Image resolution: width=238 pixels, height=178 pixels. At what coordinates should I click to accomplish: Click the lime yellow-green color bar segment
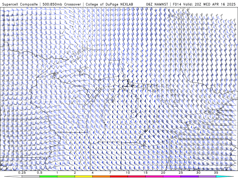pos(66,177)
